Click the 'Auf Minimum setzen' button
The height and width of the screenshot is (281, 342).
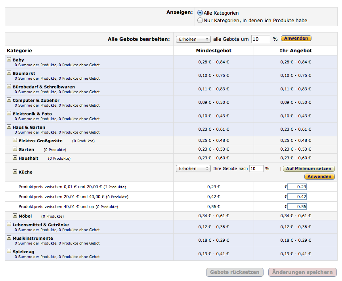pyautogui.click(x=309, y=169)
